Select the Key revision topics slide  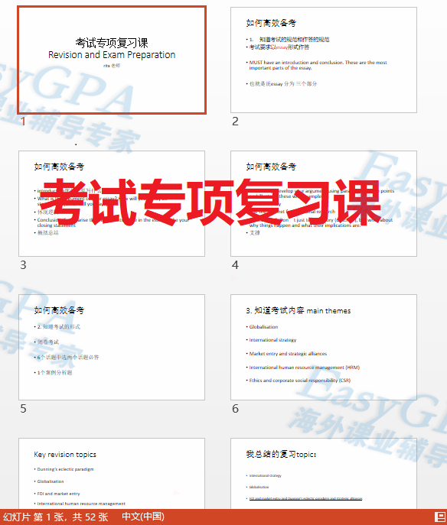[x=112, y=474]
